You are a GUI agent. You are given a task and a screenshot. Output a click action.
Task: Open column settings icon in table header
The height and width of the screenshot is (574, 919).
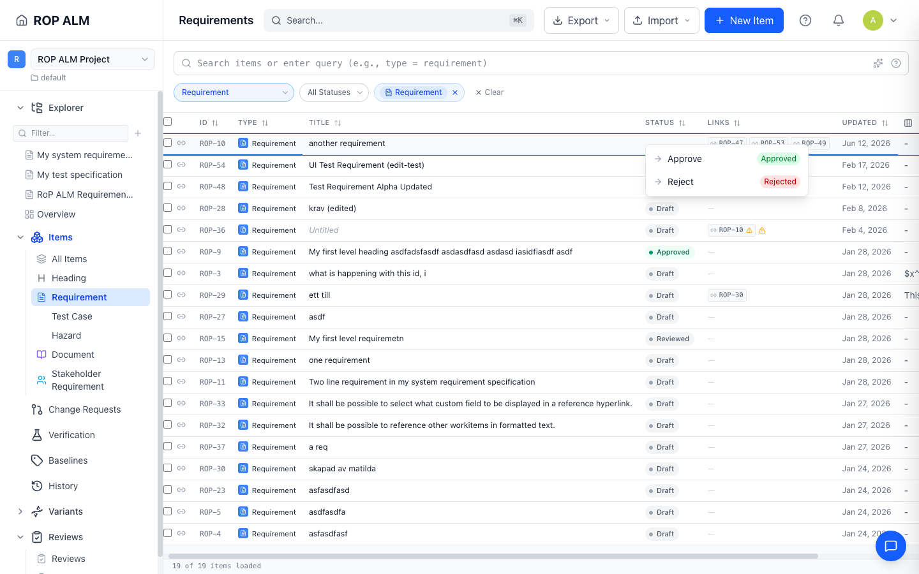[x=908, y=123]
